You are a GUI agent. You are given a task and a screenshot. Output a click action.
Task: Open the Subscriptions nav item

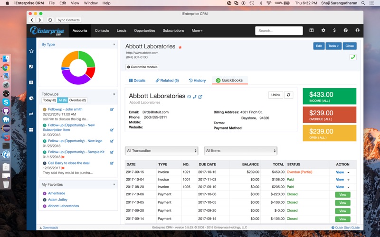(x=173, y=31)
